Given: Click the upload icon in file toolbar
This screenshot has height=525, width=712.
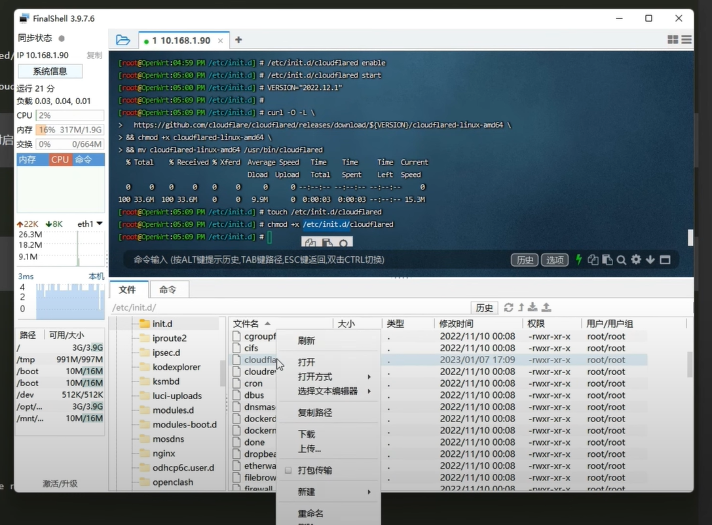Looking at the screenshot, I should 546,307.
